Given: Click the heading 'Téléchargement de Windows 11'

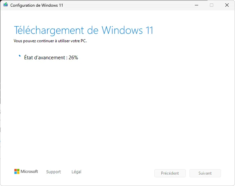Looking at the screenshot, I should click(83, 30).
